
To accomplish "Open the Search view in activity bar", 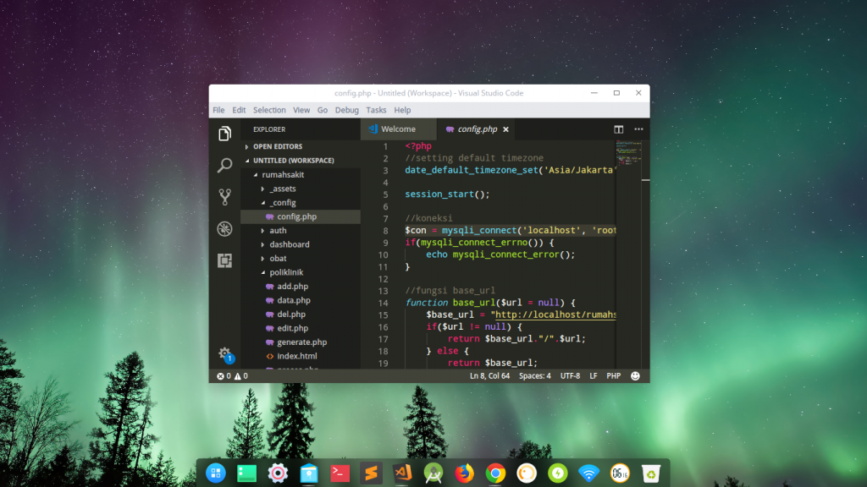I will [224, 166].
